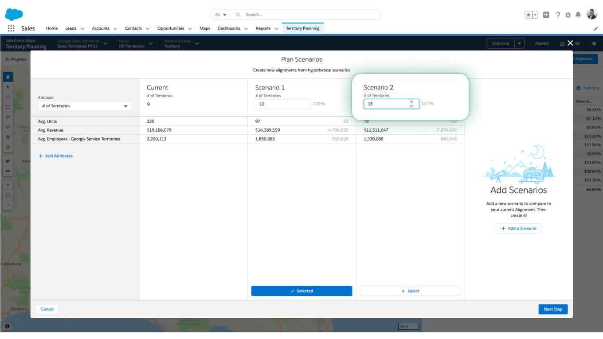This screenshot has width=603, height=339.
Task: Click the global Search field
Action: click(x=305, y=15)
